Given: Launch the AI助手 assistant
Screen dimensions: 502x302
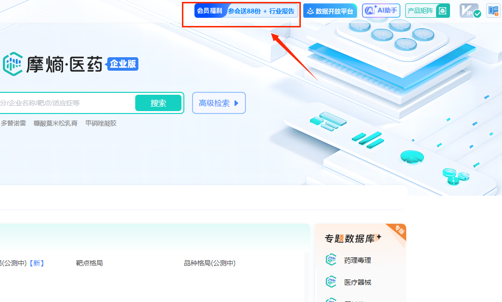Looking at the screenshot, I should 381,11.
